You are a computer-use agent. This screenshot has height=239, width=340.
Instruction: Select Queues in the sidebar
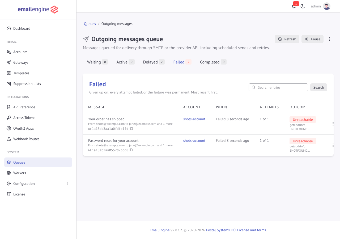click(38, 162)
